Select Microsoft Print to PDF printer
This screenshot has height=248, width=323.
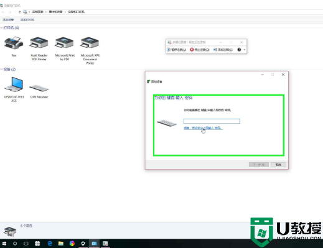pos(65,48)
